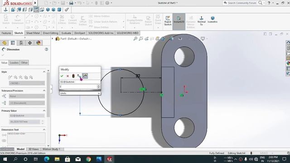This screenshot has width=290, height=163.
Task: Click the Move Entities command
Action: pos(99,27)
